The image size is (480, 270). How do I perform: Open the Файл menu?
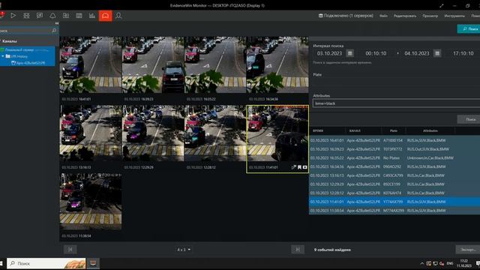pos(383,16)
